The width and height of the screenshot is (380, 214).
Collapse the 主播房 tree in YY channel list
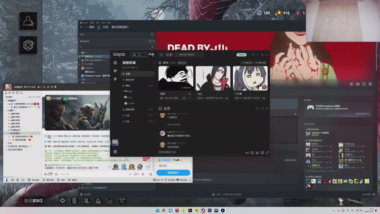[7, 110]
